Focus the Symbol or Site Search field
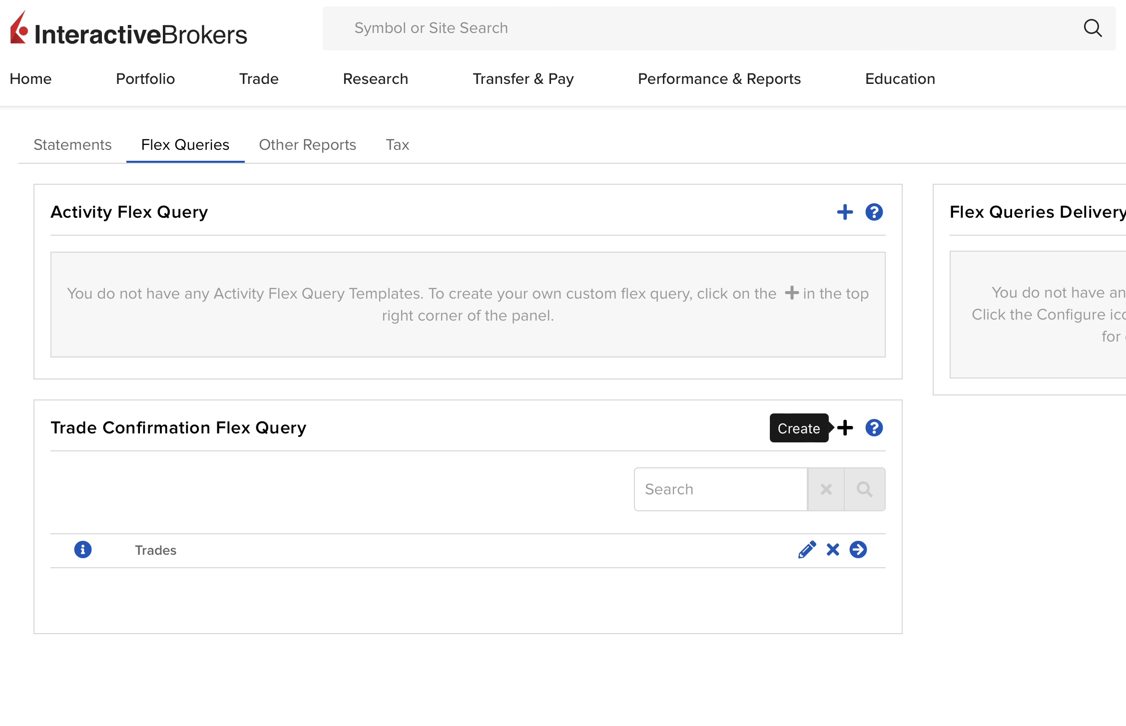The height and width of the screenshot is (726, 1126). (699, 28)
